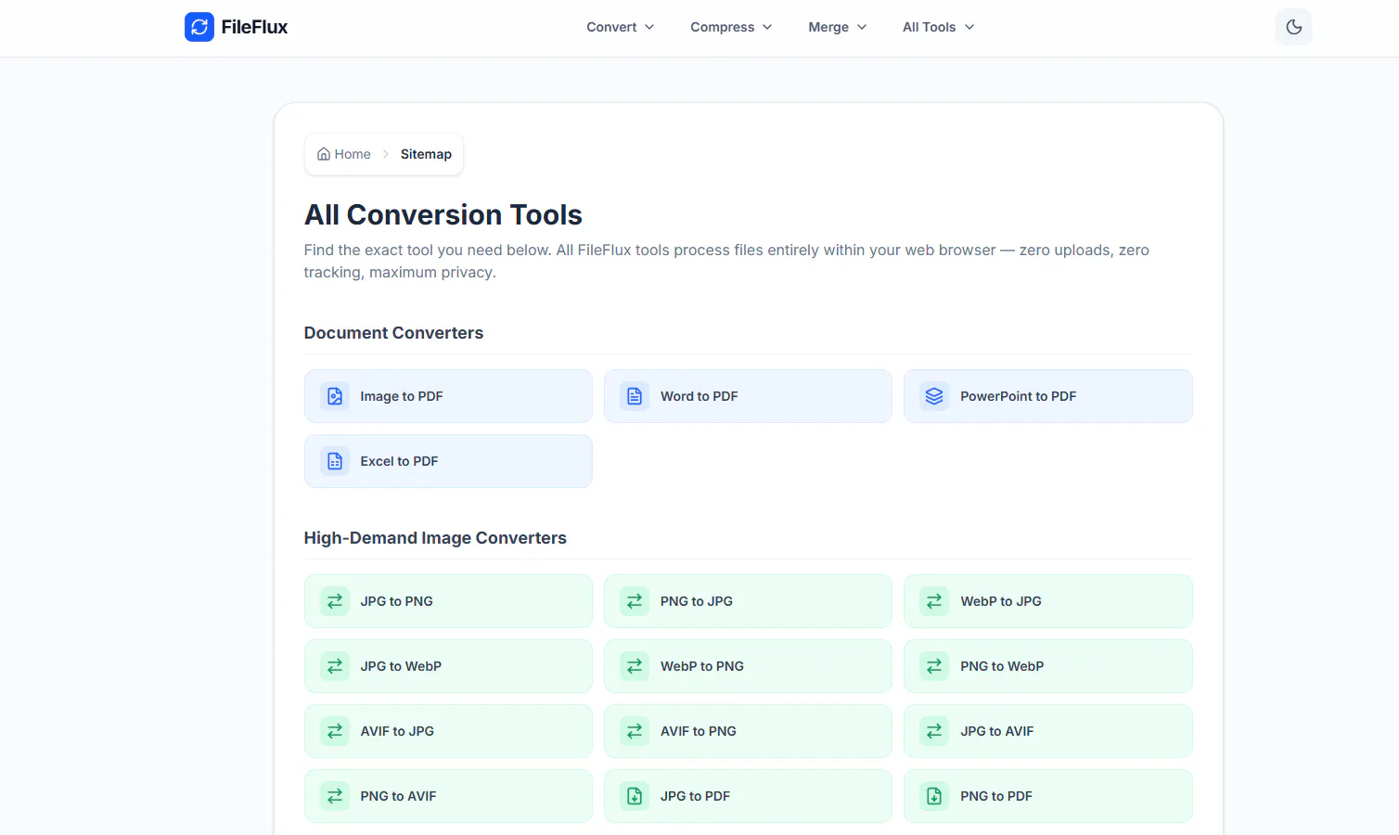Viewport: 1399px width, 835px height.
Task: Open the All Tools menu
Action: (939, 27)
